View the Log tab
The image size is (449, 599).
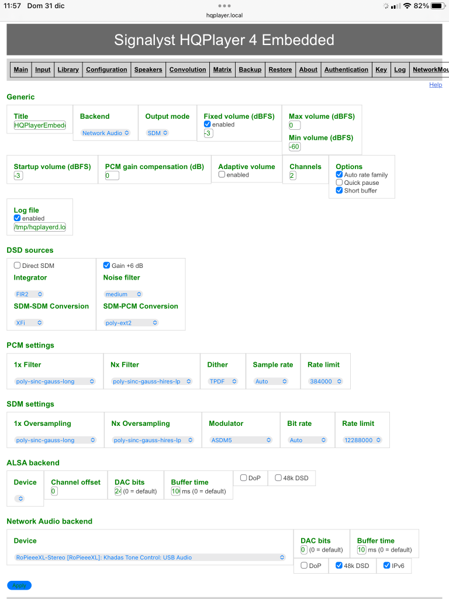(400, 70)
